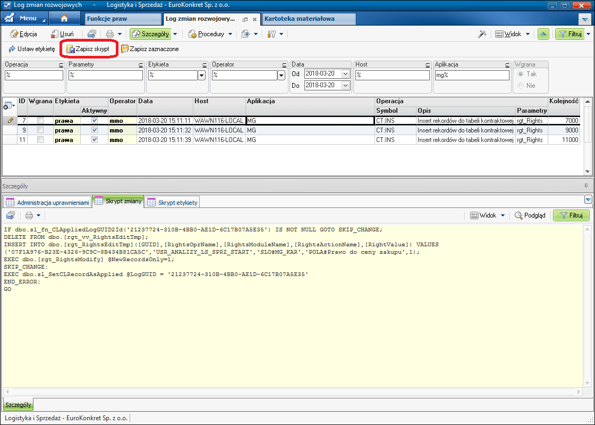595x425 pixels.
Task: Click the top Filtruj filter button
Action: pyautogui.click(x=571, y=34)
